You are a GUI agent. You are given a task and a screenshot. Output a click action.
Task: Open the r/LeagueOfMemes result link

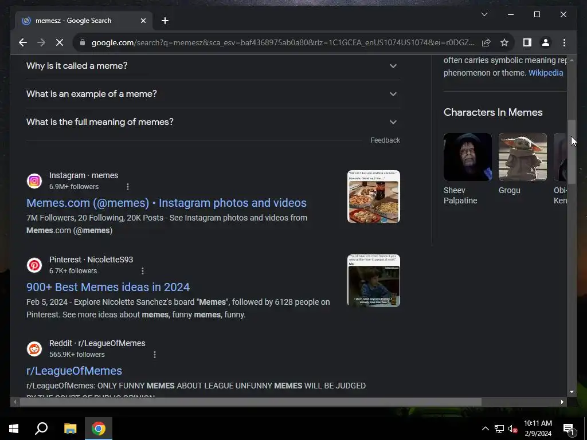point(74,371)
